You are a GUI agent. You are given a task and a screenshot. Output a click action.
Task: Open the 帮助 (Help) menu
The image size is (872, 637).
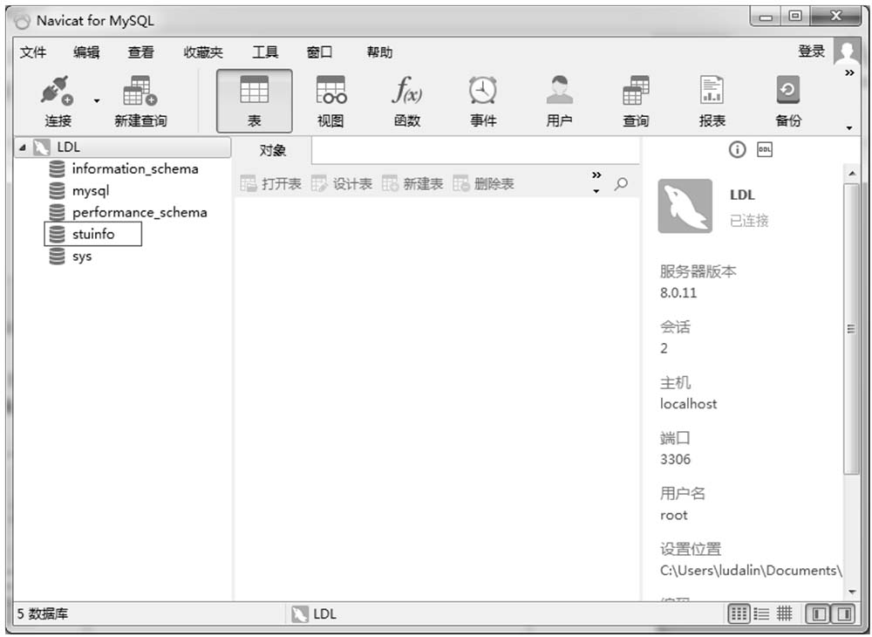[x=379, y=52]
